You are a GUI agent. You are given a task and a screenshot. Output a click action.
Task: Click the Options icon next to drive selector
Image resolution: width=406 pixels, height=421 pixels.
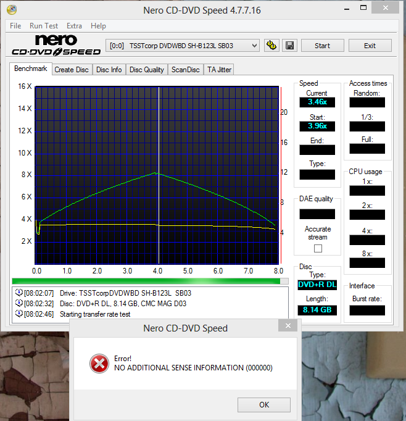pyautogui.click(x=271, y=46)
